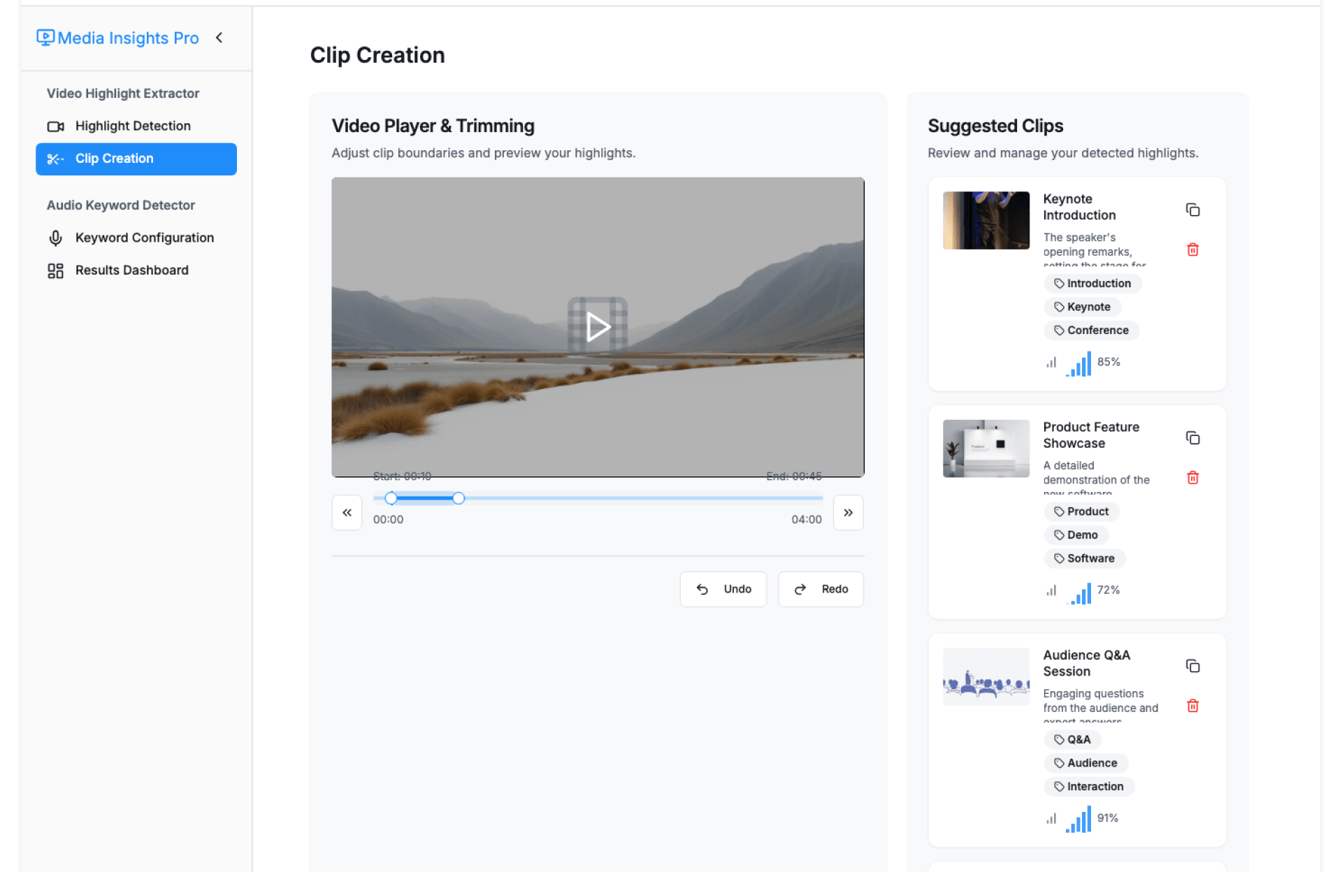Open Highlight Detection page
Screen dimensions: 1342x872
click(133, 126)
